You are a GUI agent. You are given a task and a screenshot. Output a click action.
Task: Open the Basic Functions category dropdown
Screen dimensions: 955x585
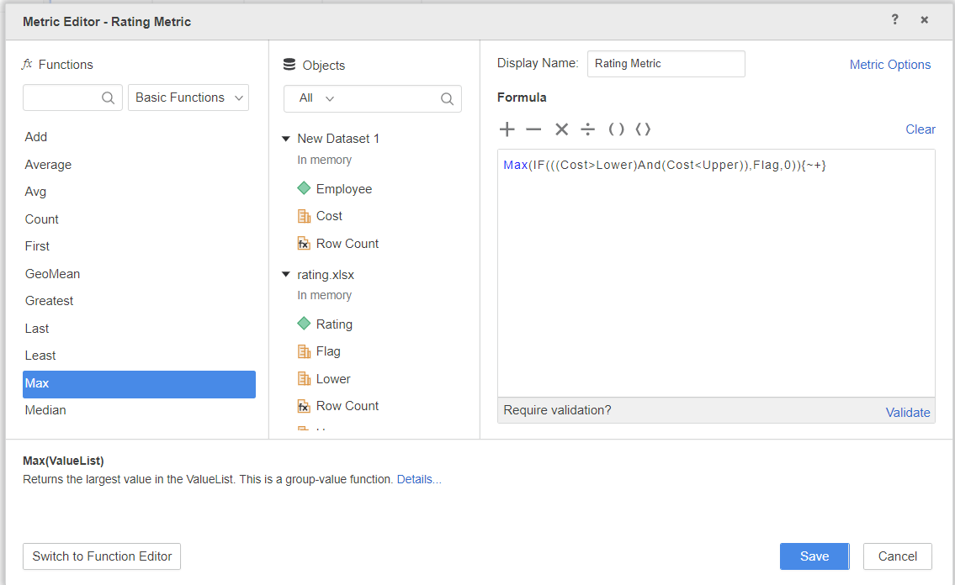(188, 97)
